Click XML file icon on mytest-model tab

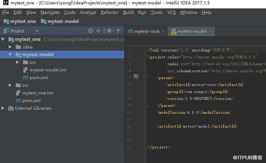[x=173, y=31]
